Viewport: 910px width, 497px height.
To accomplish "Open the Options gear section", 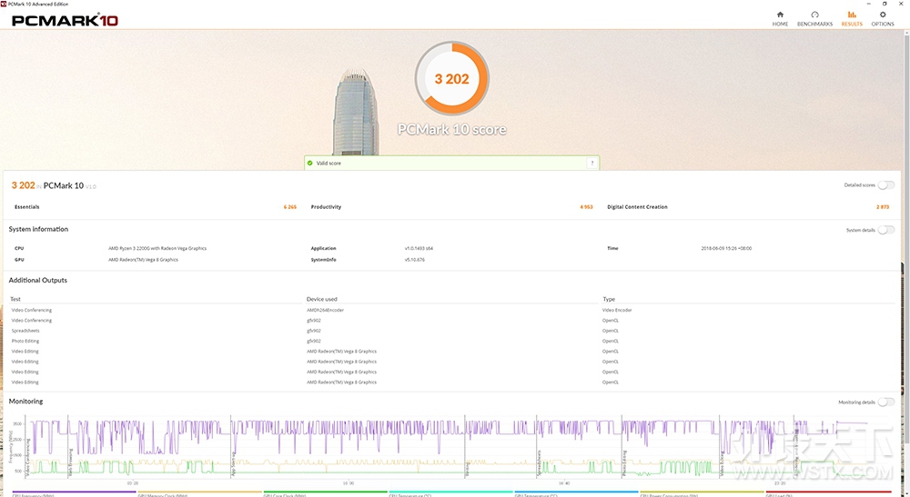I will tap(882, 18).
